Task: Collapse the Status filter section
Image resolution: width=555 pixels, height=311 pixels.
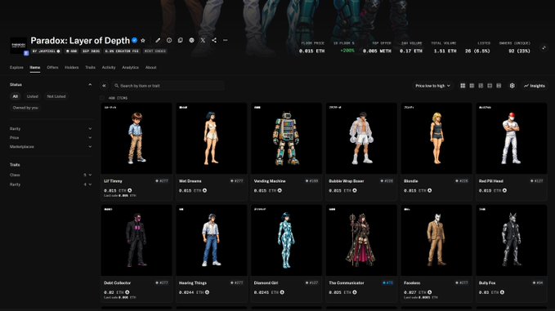Action: pos(90,85)
